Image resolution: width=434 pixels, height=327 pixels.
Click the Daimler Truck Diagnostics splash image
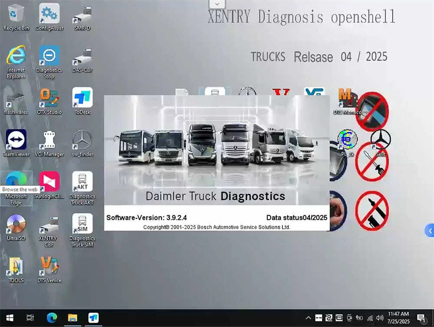click(x=217, y=150)
